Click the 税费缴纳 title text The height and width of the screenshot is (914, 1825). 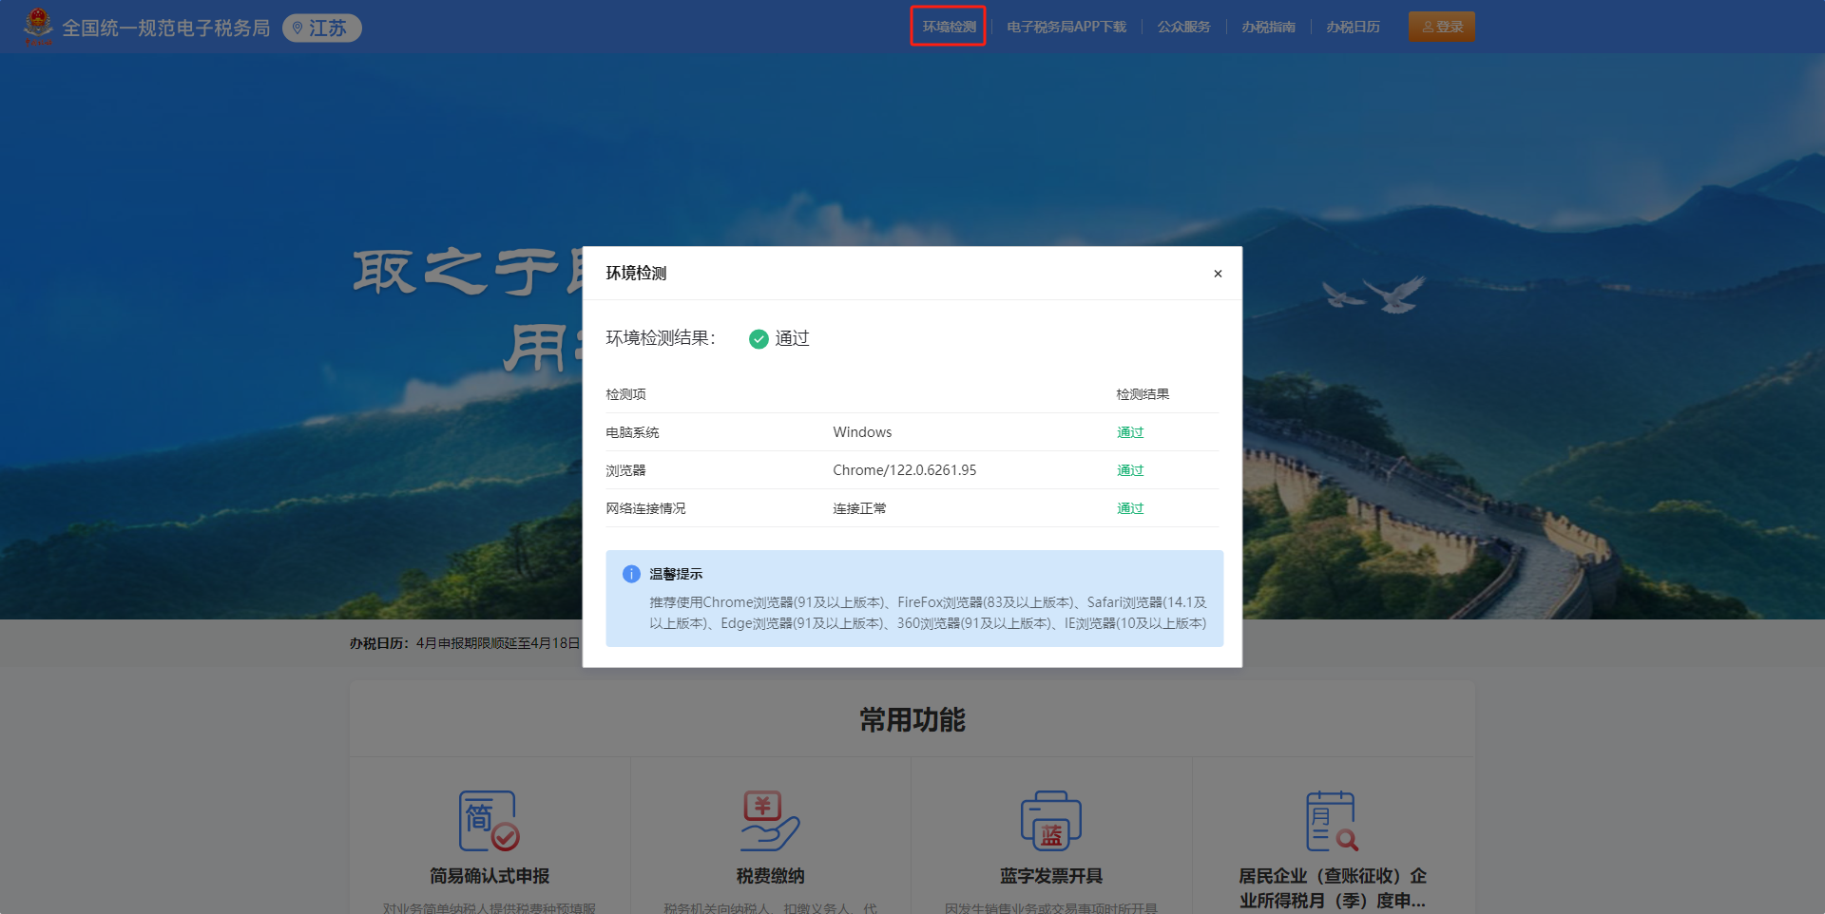pos(770,876)
